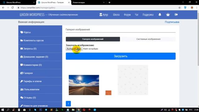Click the key icon beside Тарифы и ключи
This screenshot has width=199, height=112.
(21, 81)
